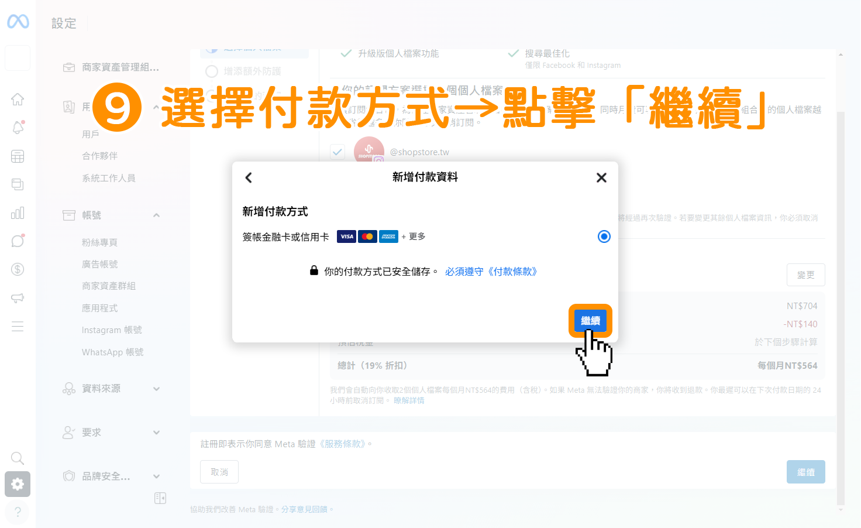This screenshot has height=528, width=861.
Task: Open the 分享意見回饋 link
Action: [304, 510]
